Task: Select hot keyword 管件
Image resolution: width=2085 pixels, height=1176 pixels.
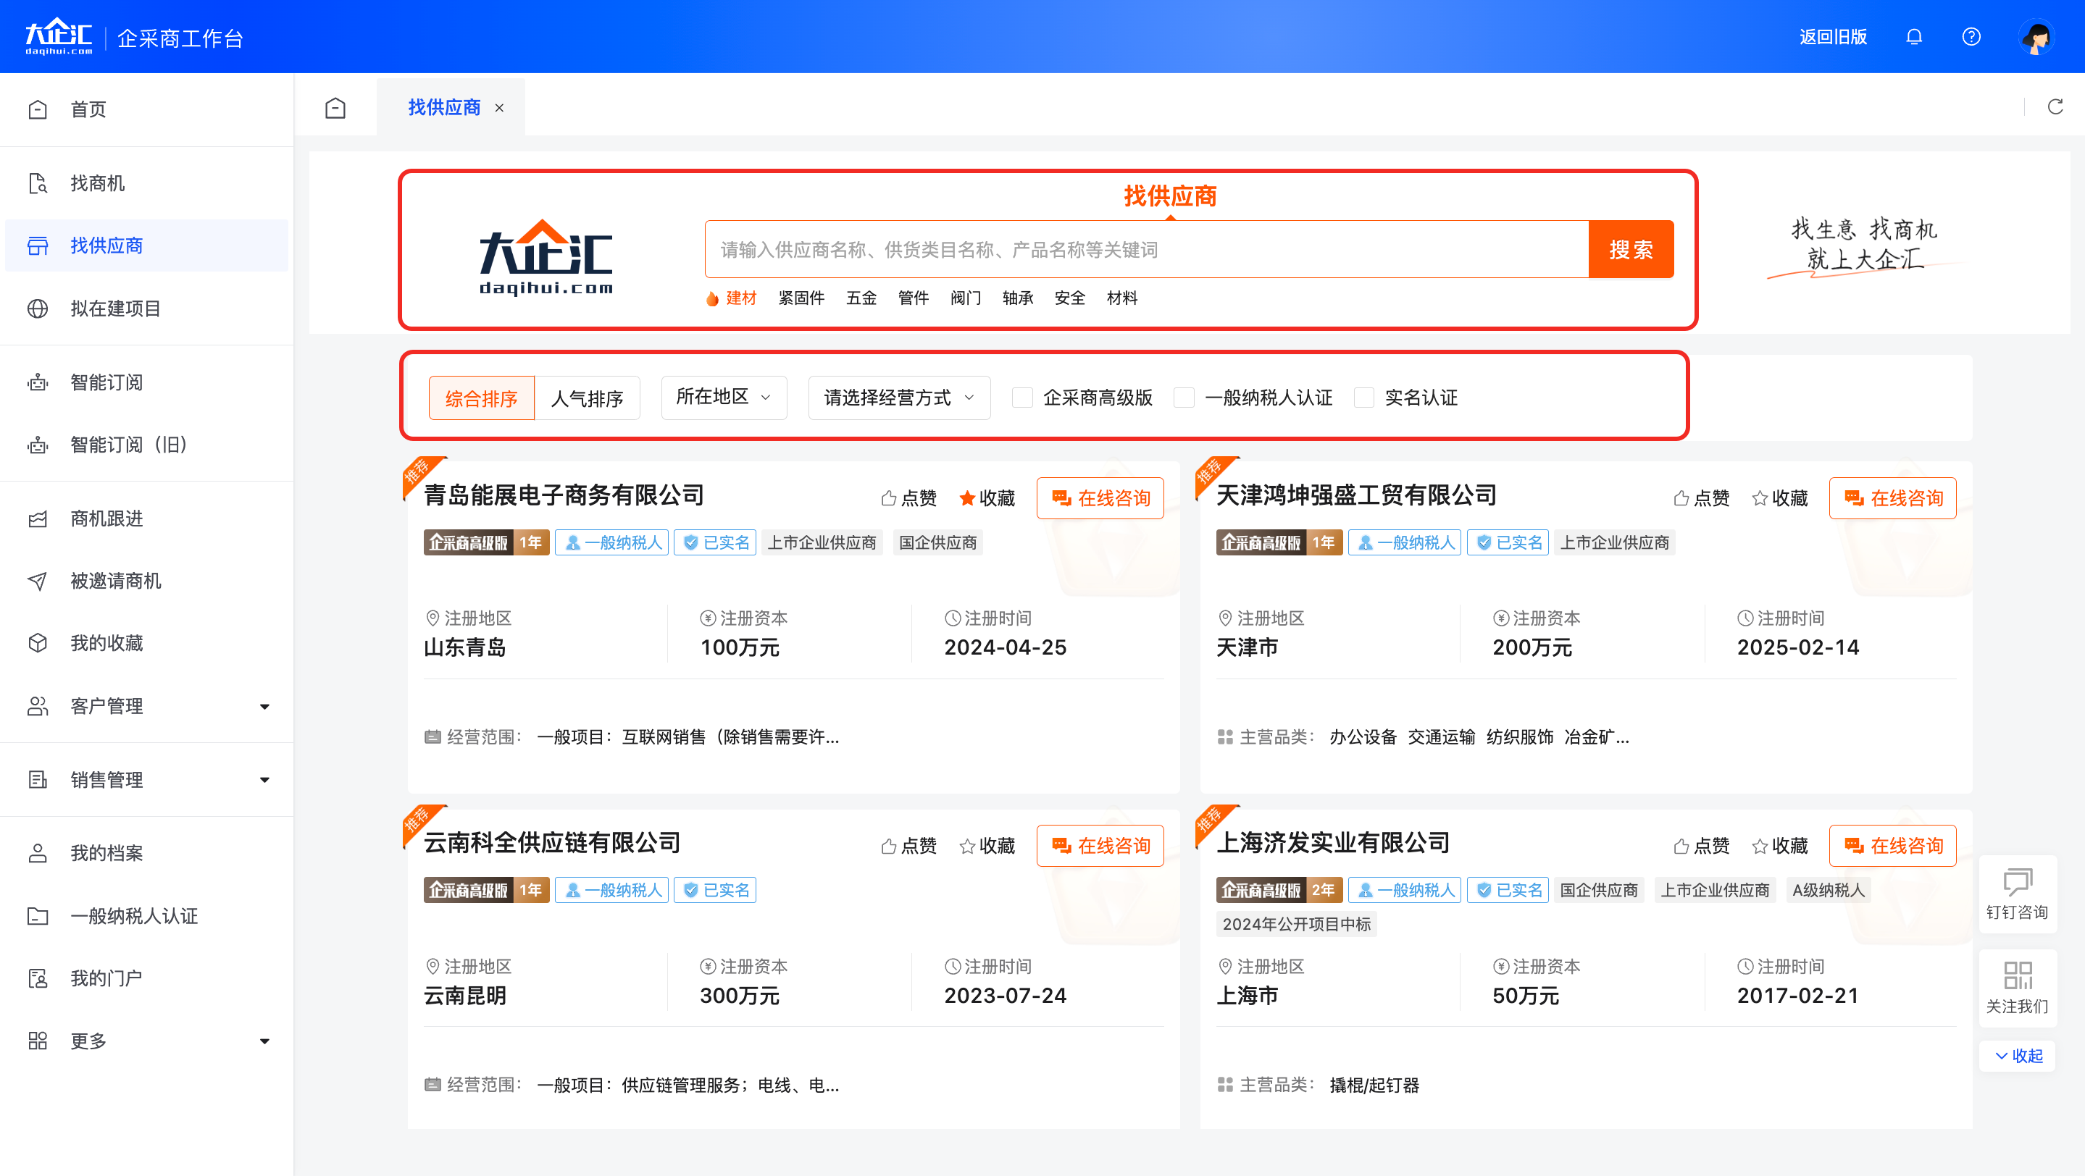Action: point(913,298)
